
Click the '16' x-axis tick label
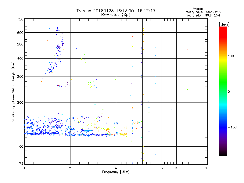pyautogui.click(x=207, y=168)
